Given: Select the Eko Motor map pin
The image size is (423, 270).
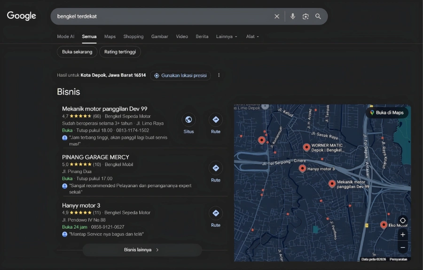Looking at the screenshot, I should pyautogui.click(x=384, y=225).
